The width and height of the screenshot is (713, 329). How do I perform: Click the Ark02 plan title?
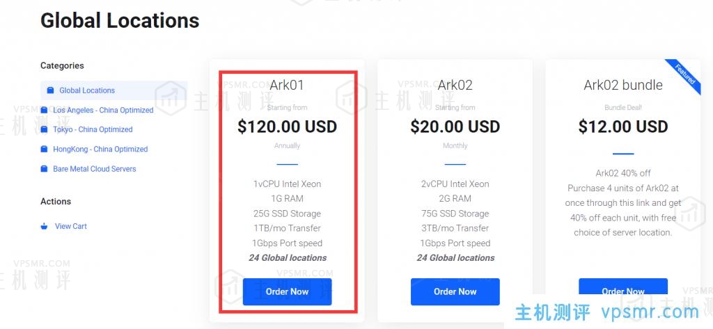coord(455,85)
